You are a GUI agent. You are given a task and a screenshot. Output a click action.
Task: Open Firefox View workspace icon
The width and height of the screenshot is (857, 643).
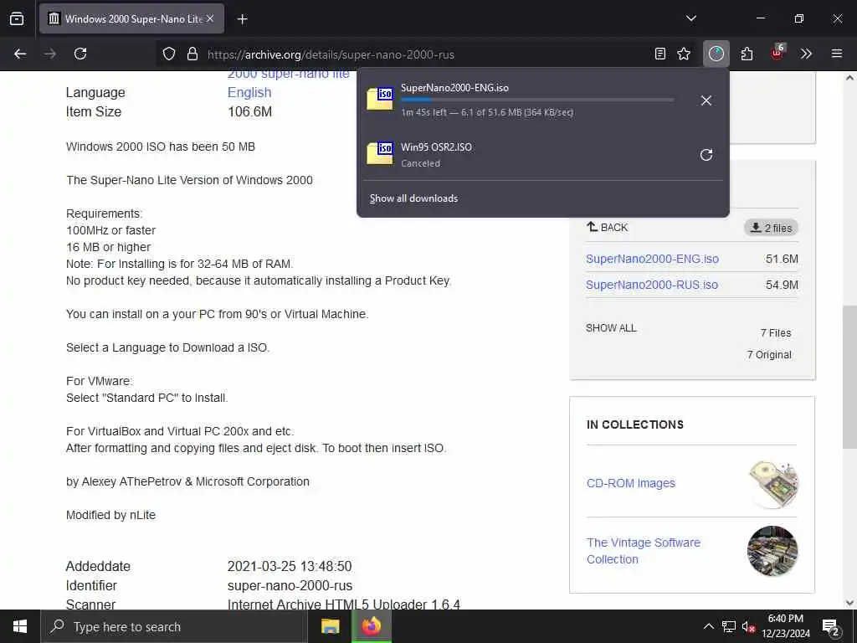(17, 18)
